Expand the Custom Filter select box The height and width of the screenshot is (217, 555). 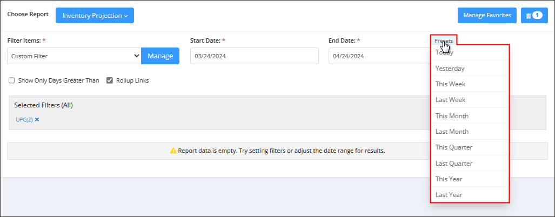pos(75,56)
